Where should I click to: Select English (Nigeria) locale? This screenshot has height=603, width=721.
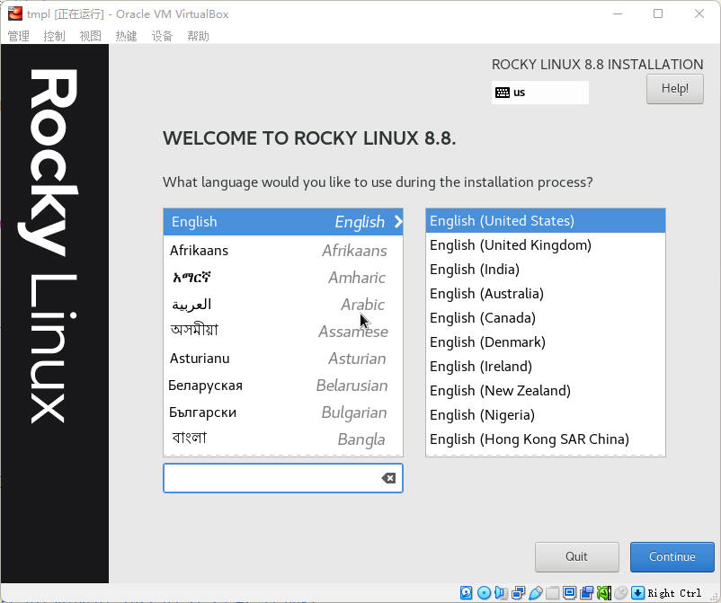click(x=546, y=415)
